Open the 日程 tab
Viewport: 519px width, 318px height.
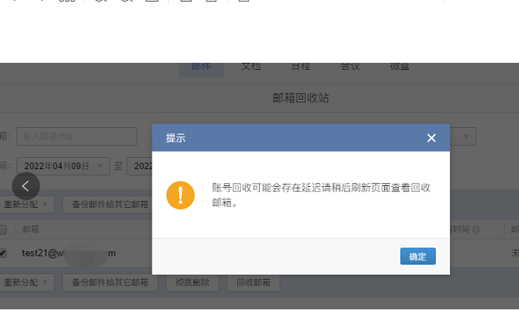point(301,68)
